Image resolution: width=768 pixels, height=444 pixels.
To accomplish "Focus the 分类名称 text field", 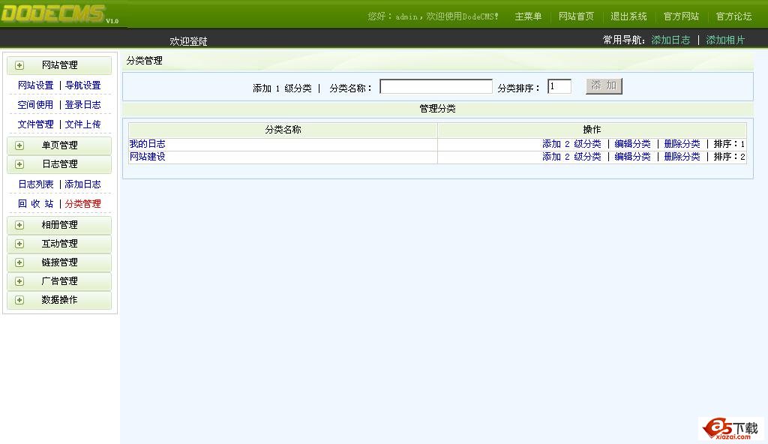I will click(436, 87).
